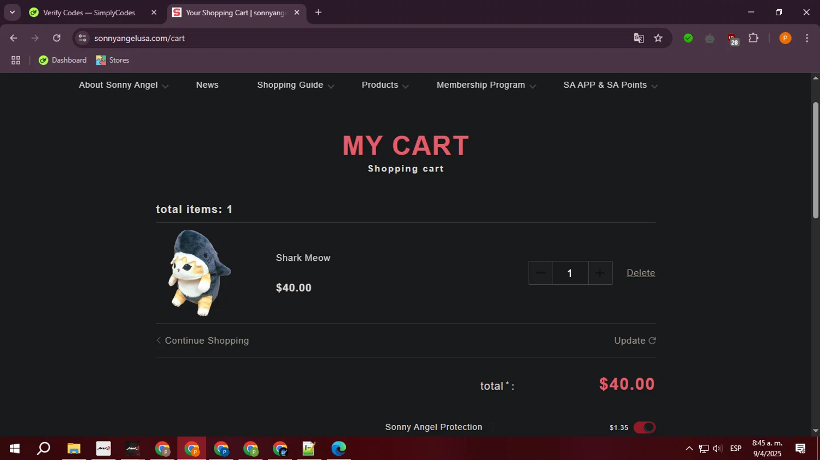View site information icon in address bar
This screenshot has width=820, height=460.
[83, 38]
